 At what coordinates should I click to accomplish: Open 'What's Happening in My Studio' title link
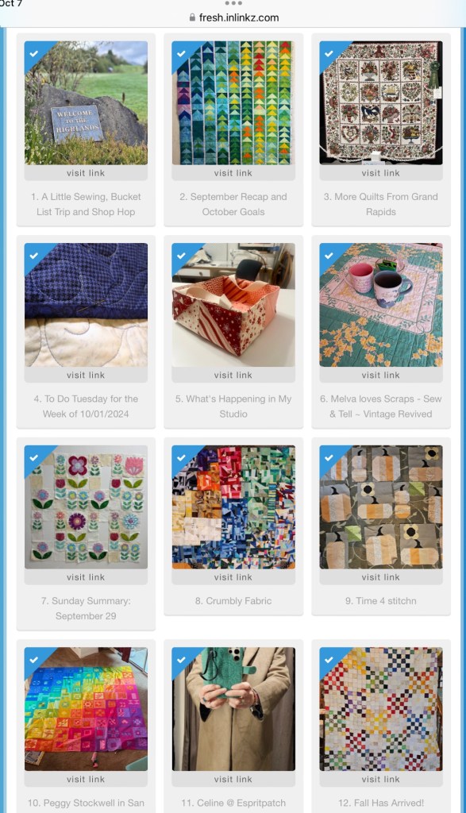(233, 406)
